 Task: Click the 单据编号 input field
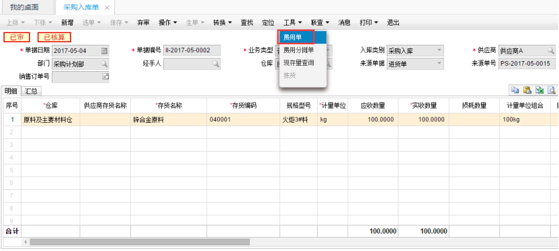[x=191, y=51]
